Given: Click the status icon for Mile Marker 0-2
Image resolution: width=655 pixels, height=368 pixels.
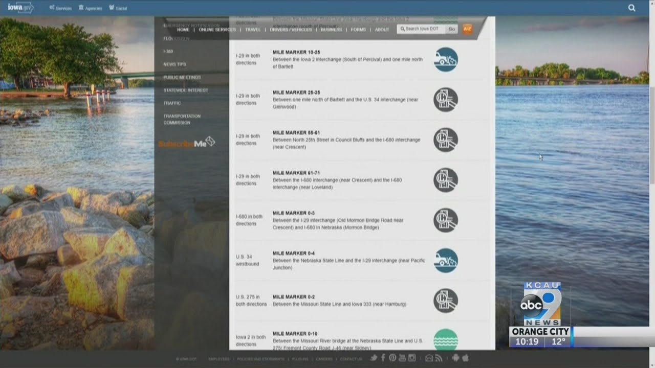Looking at the screenshot, I should click(x=446, y=301).
